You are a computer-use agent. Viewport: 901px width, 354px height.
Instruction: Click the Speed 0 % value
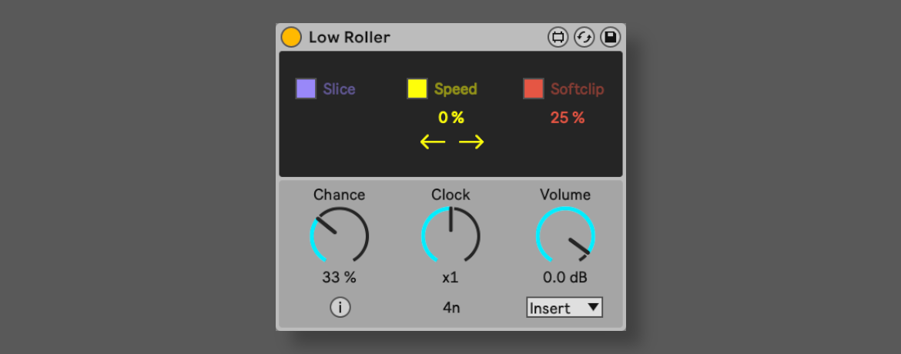[x=450, y=118]
